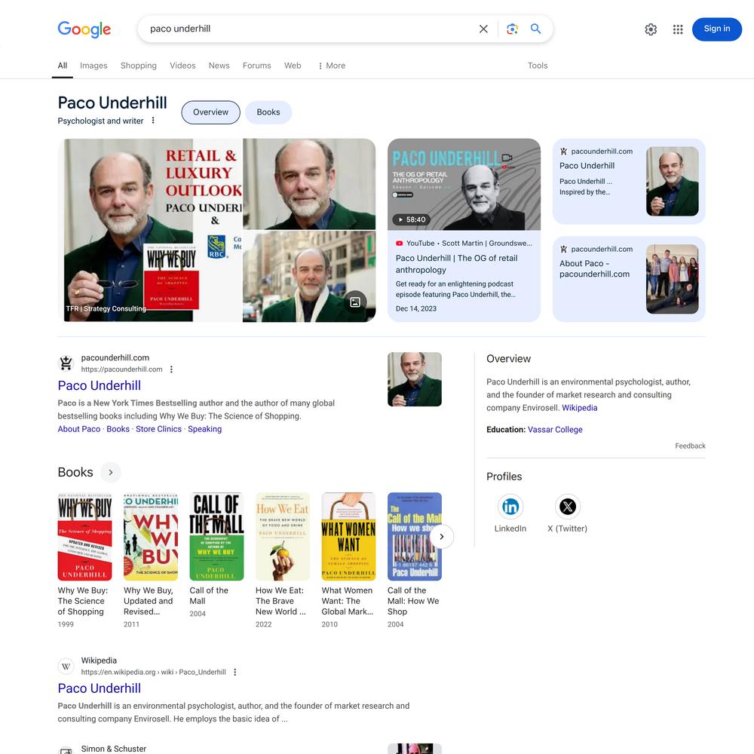Click the image gallery icon on photo collage

[x=355, y=302]
